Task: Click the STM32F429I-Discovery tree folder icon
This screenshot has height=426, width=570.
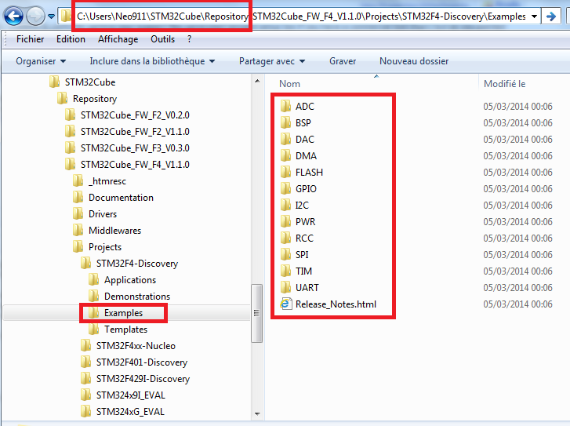Action: point(85,379)
